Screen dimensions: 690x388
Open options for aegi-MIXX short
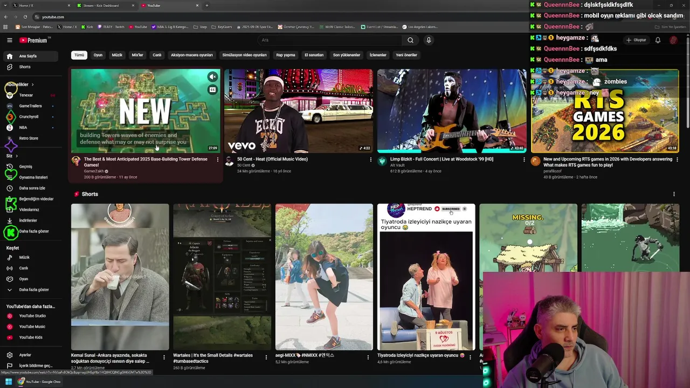point(368,357)
